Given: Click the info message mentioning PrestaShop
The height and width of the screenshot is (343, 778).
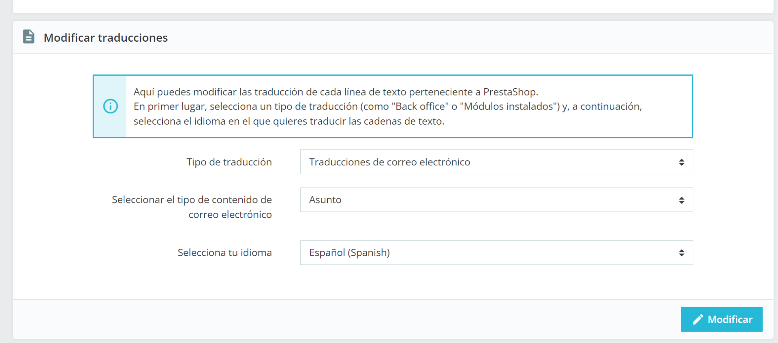Looking at the screenshot, I should [336, 92].
